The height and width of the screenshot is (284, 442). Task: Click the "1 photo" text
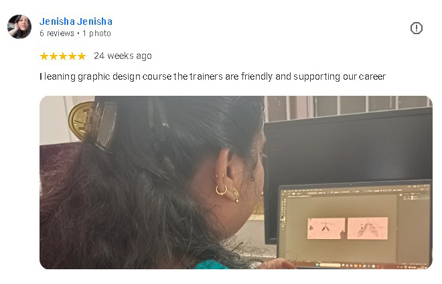point(96,33)
